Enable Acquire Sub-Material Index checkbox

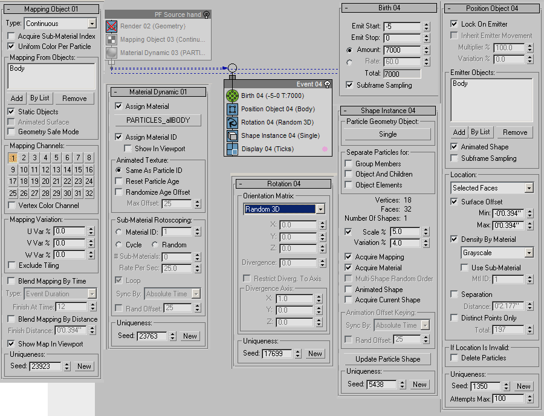tap(11, 36)
